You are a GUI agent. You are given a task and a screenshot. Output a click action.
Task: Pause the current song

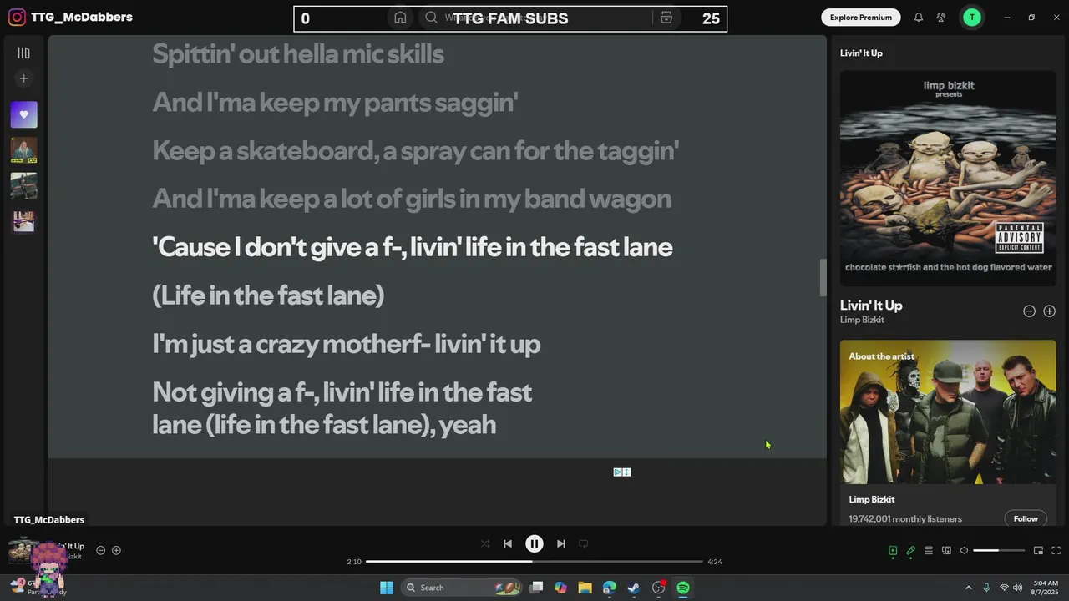(534, 543)
